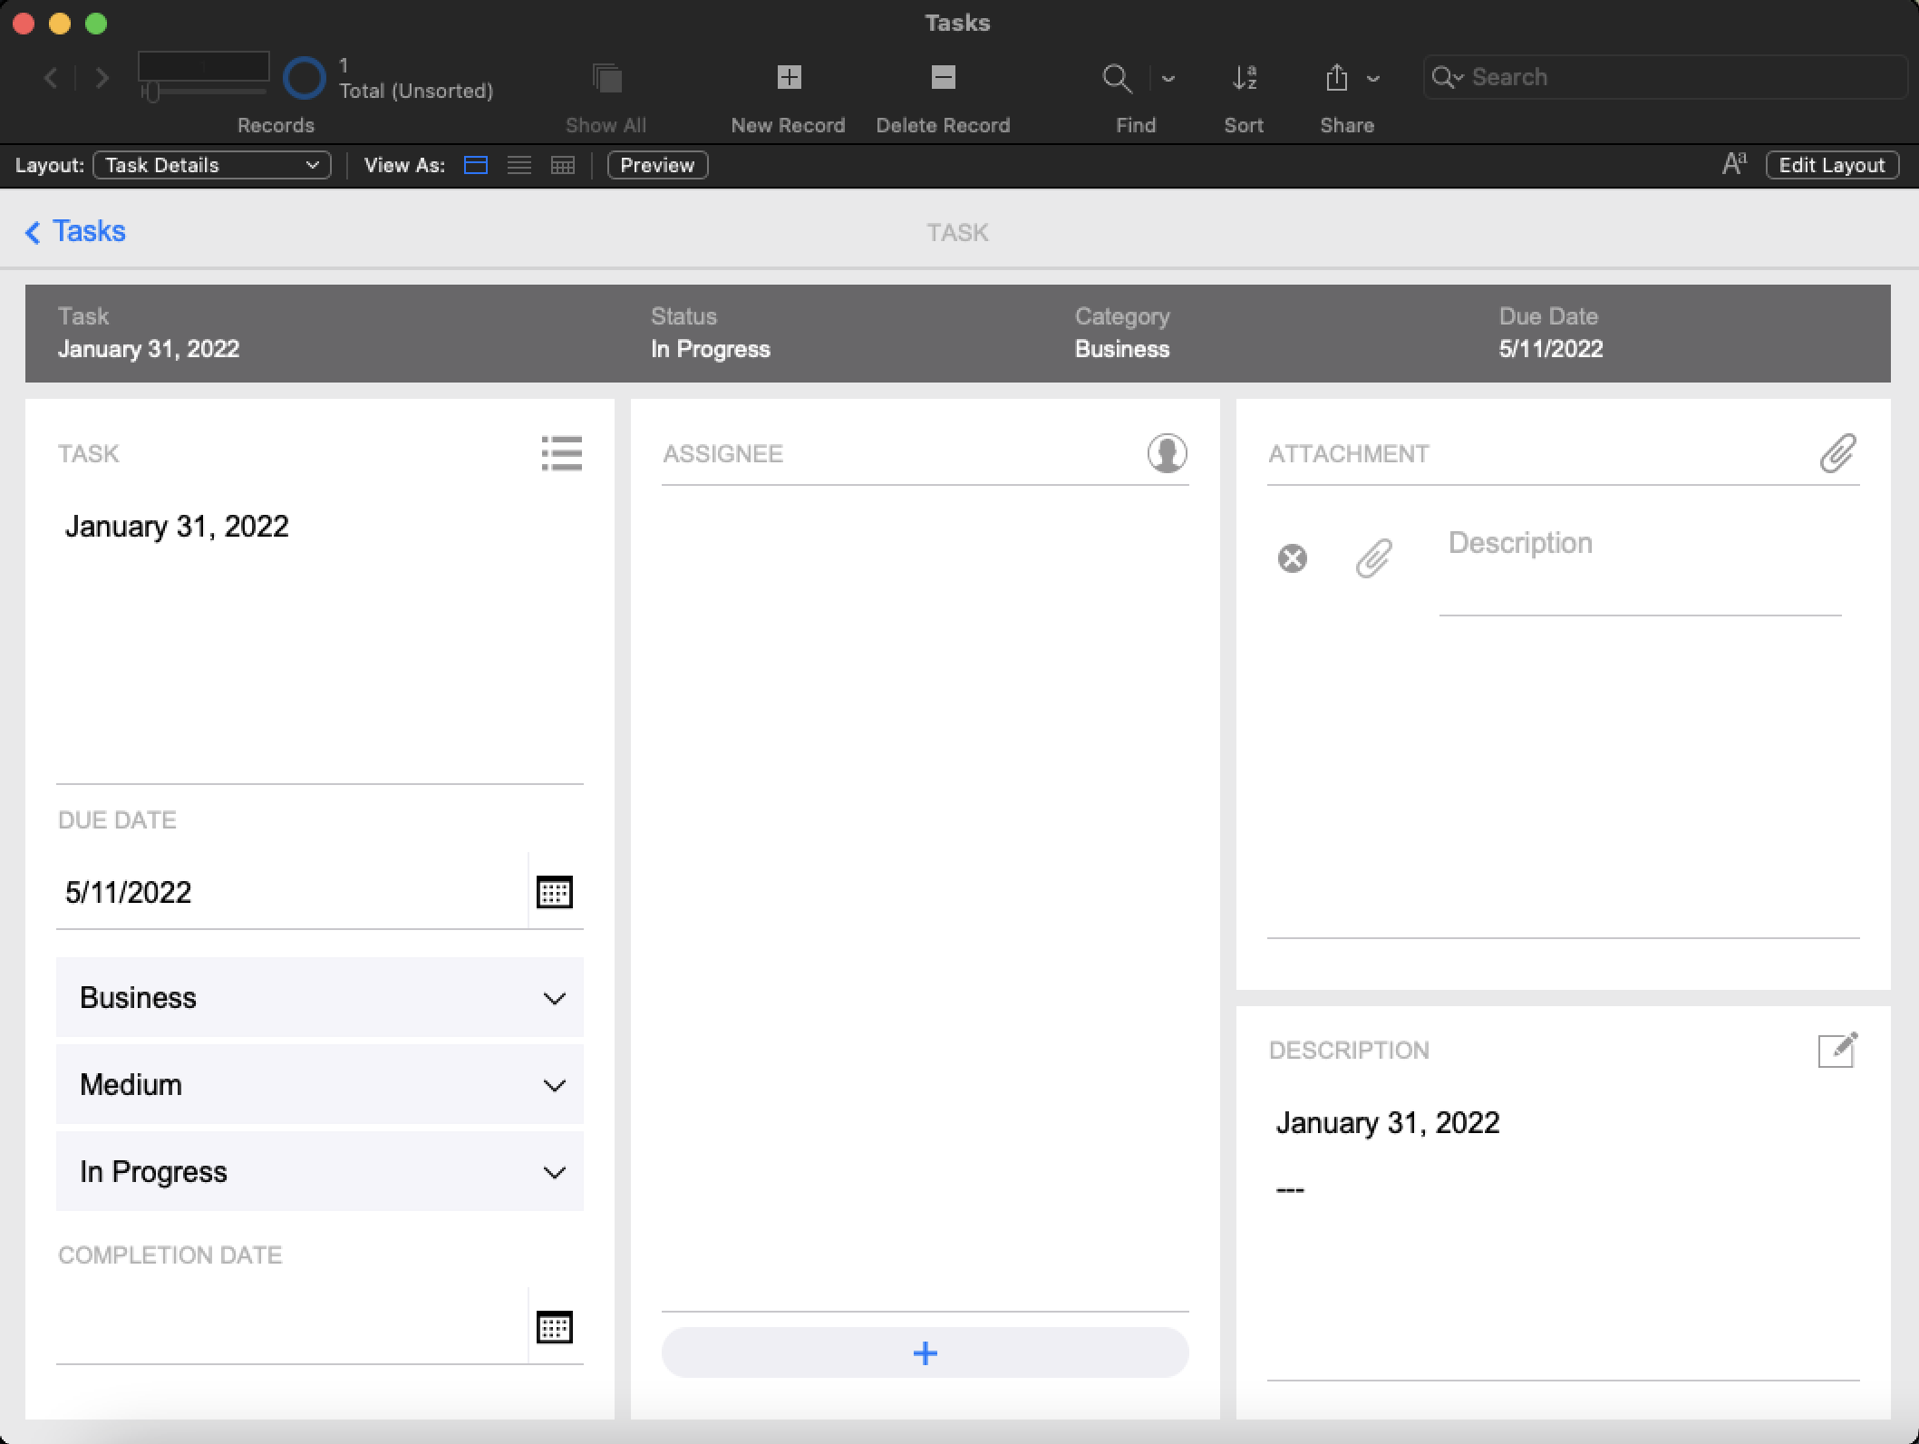Image resolution: width=1919 pixels, height=1444 pixels.
Task: Click the assignee person icon
Action: [1168, 453]
